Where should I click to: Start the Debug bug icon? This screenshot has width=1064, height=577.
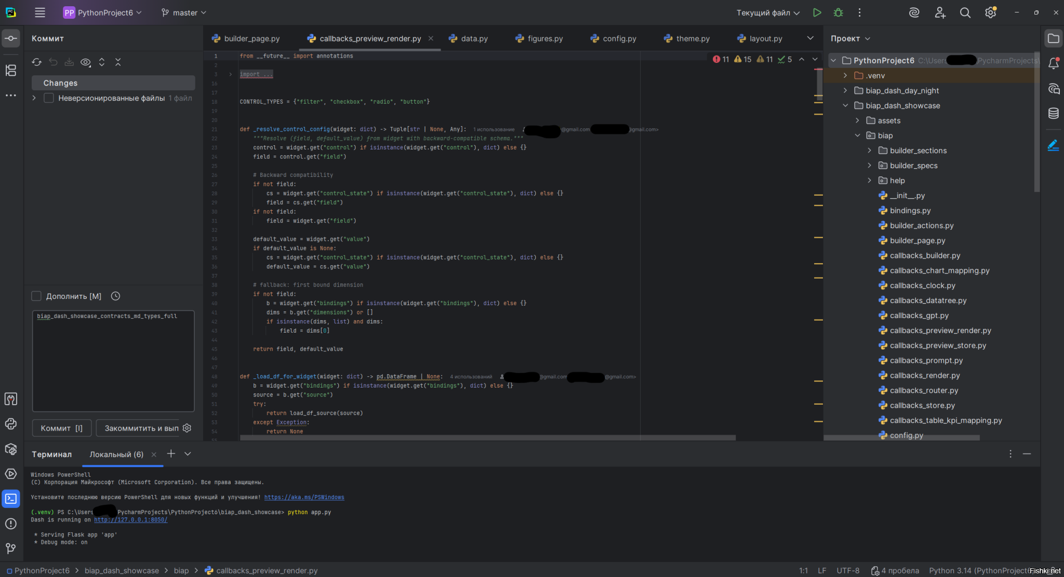click(x=838, y=12)
